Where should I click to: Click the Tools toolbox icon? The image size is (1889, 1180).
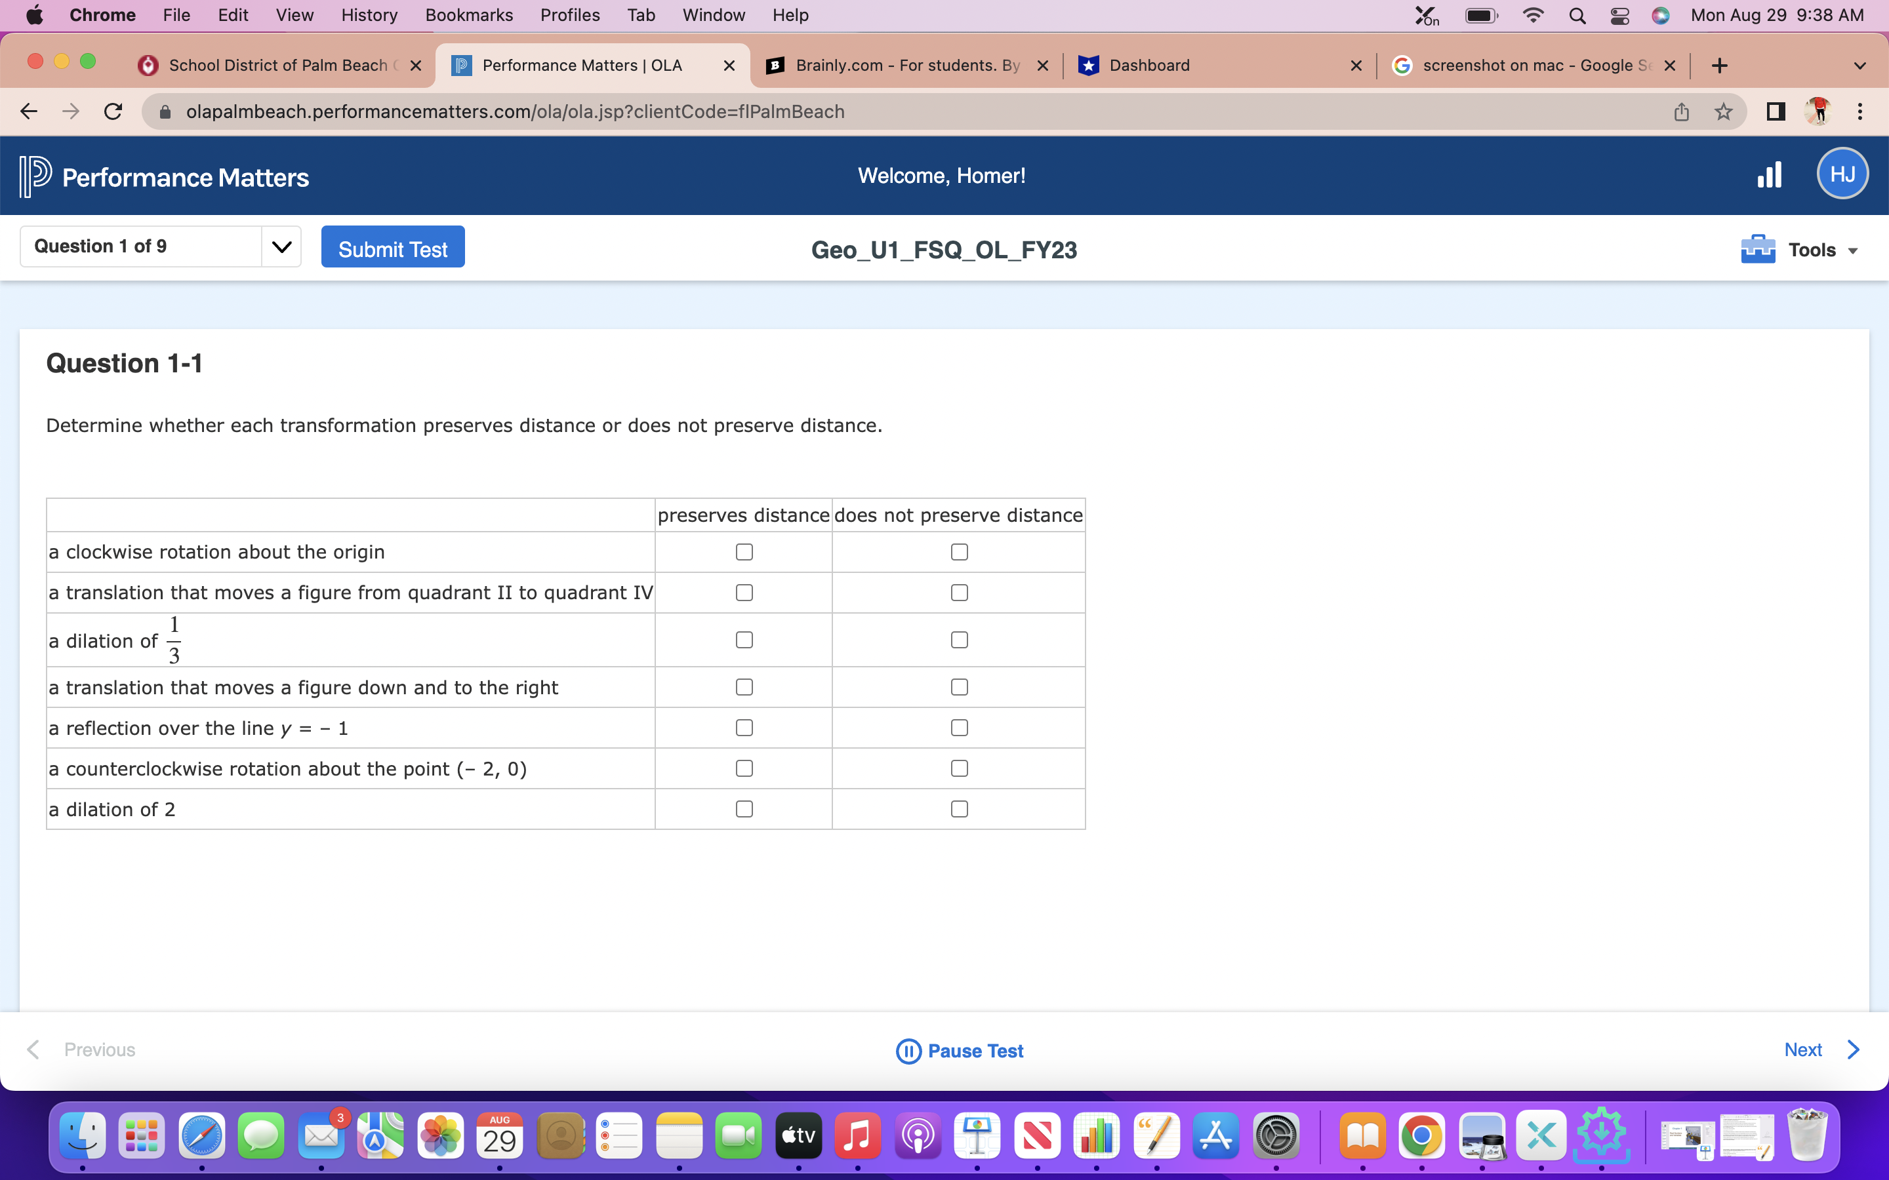click(1757, 250)
